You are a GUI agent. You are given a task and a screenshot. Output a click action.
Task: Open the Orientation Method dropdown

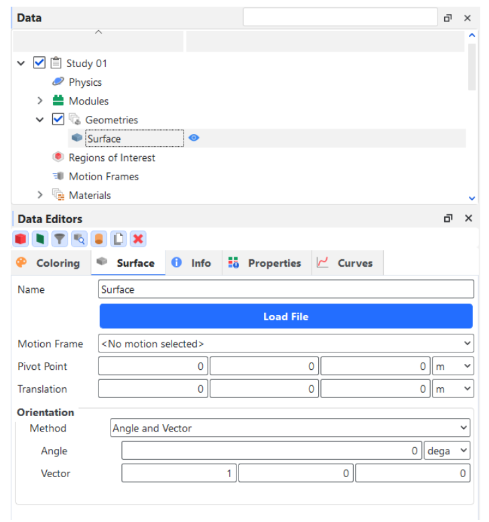tap(290, 428)
